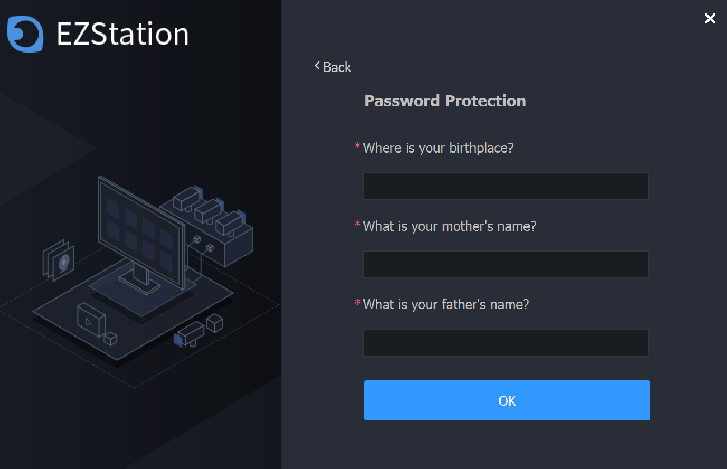Screen dimensions: 727x469
Task: Click the X icon in the top-right corner
Action: (x=710, y=18)
